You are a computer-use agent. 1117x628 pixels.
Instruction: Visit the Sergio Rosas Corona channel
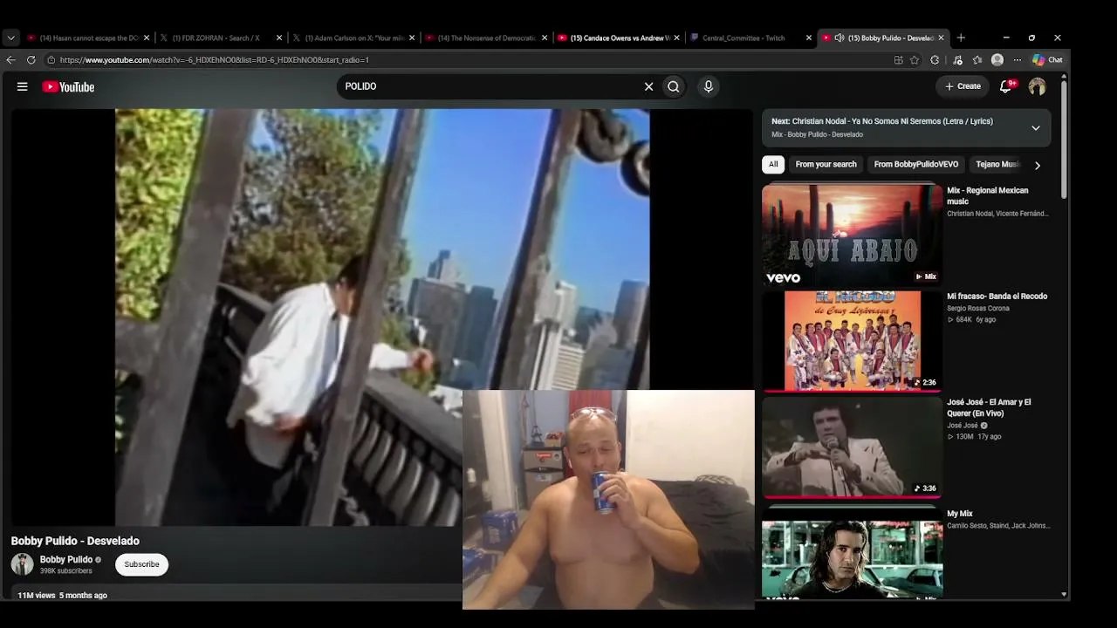[x=978, y=308]
